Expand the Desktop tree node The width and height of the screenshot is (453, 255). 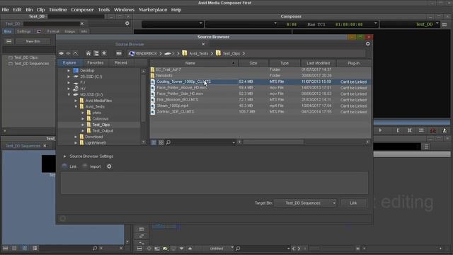coord(69,71)
